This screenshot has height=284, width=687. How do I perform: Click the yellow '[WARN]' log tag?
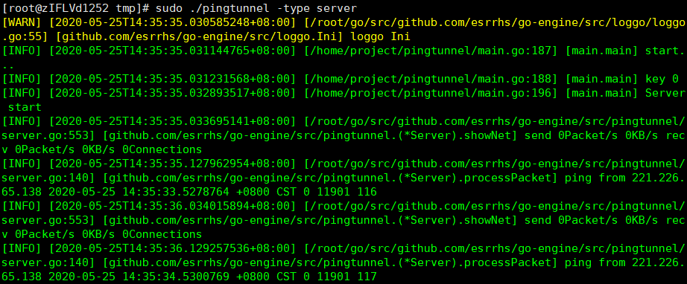click(x=22, y=23)
